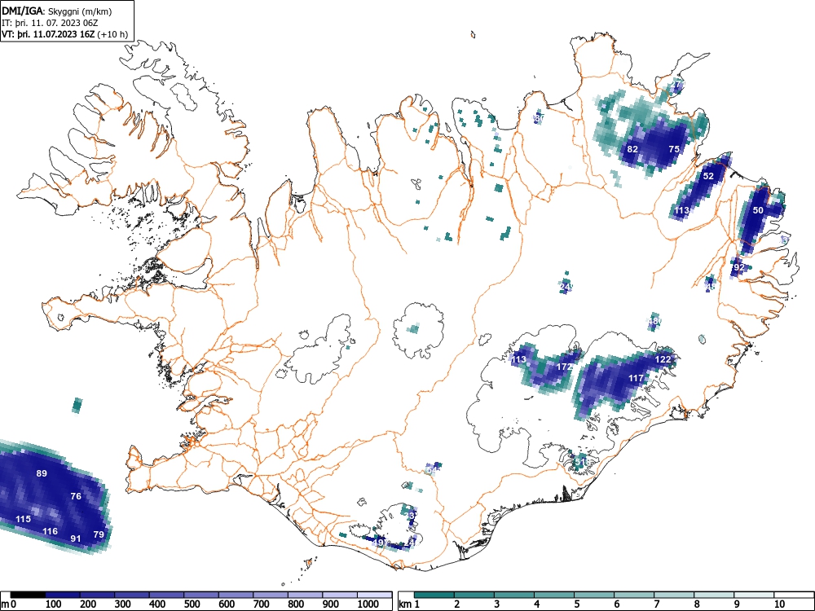Click the visibility value '82' in the northeast
The image size is (815, 611).
pyautogui.click(x=632, y=149)
